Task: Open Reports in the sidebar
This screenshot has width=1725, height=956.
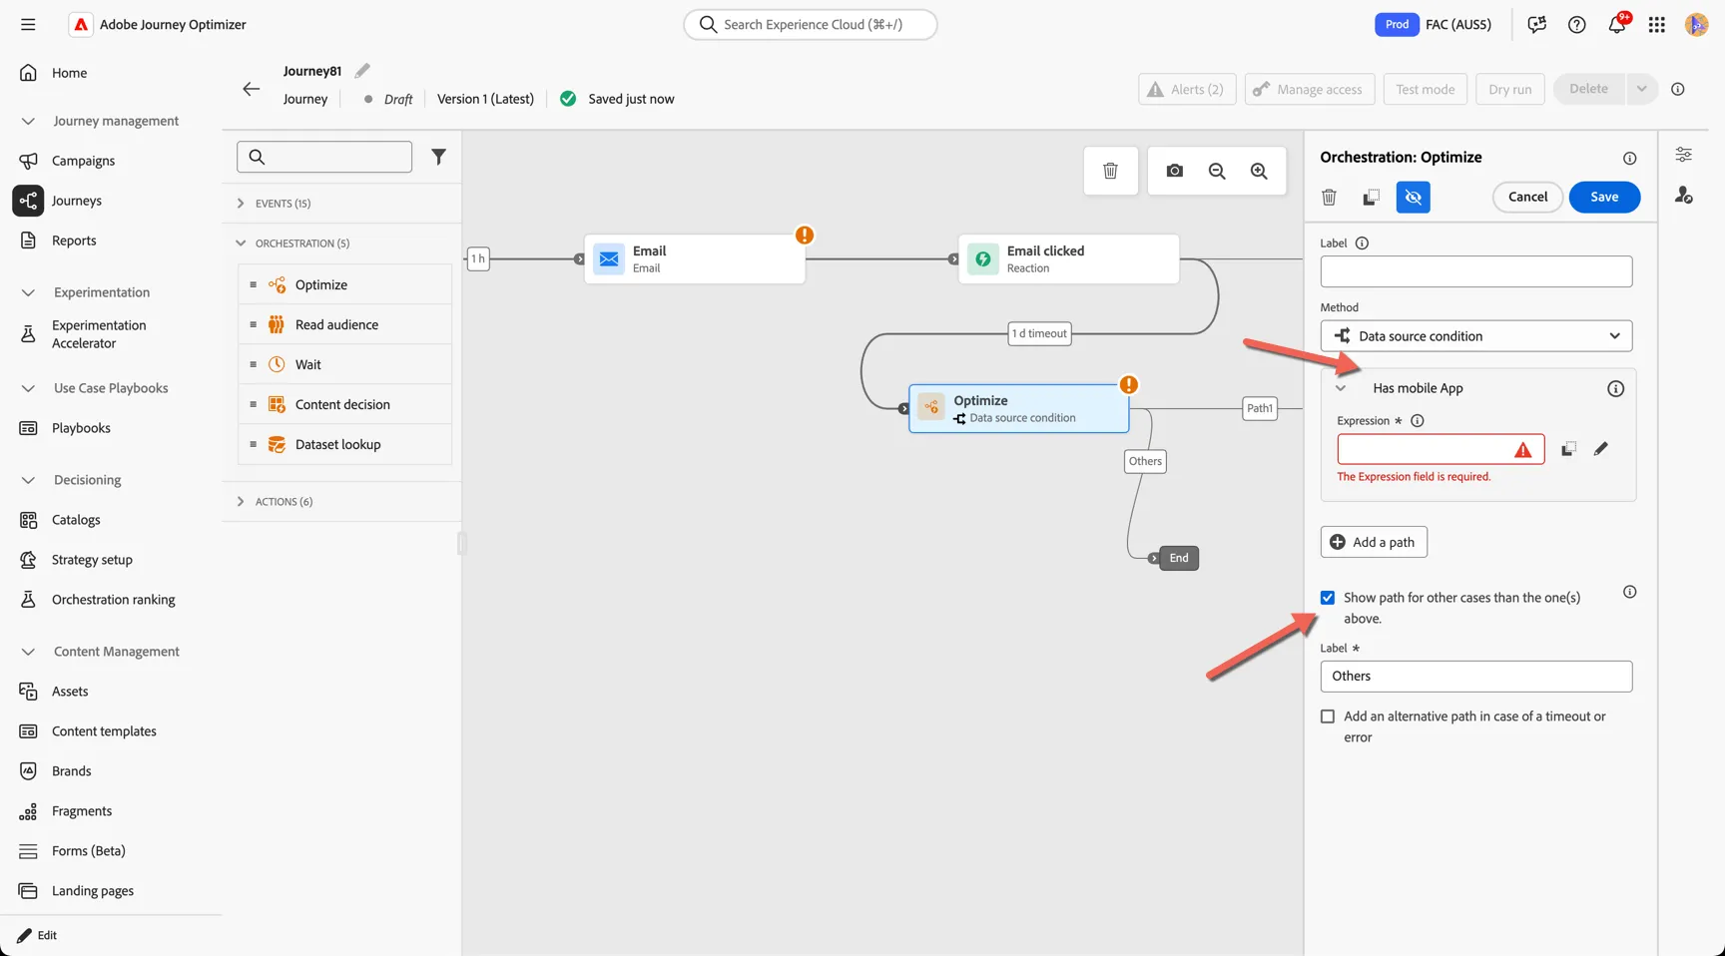Action: (74, 240)
